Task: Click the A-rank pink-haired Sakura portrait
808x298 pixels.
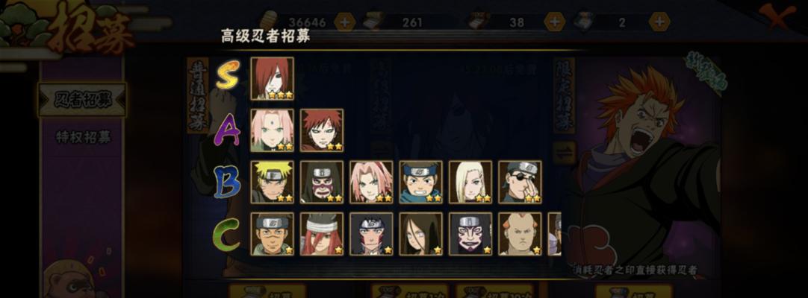Action: pos(272,130)
